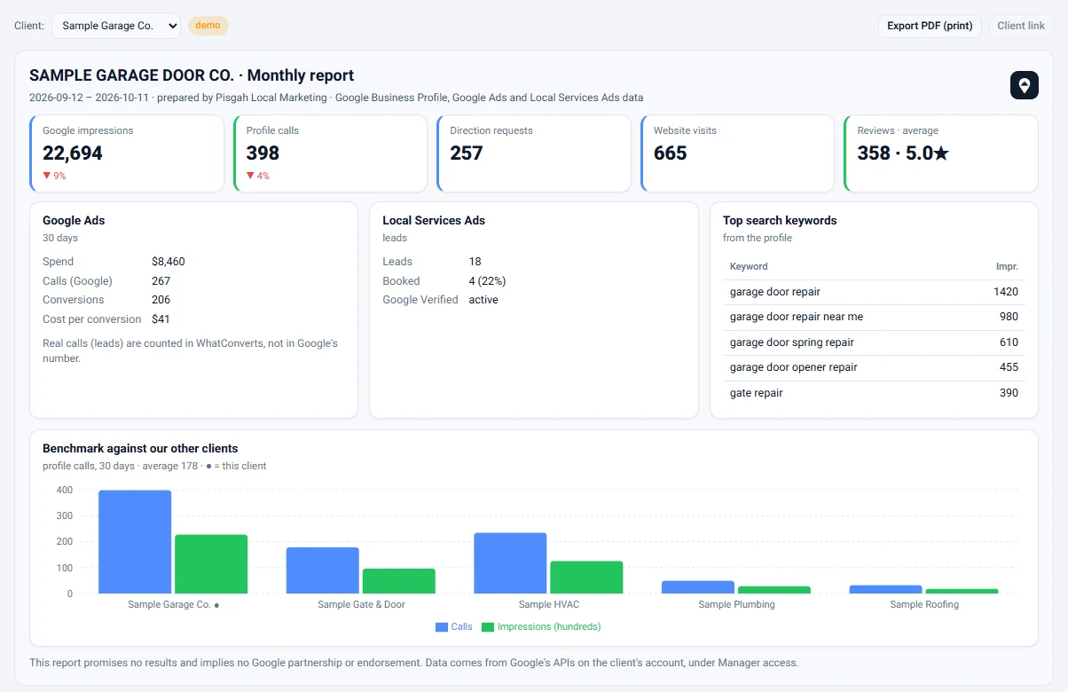This screenshot has height=692, width=1068.
Task: Click the Cost per conversion $41 value
Action: [x=161, y=319]
